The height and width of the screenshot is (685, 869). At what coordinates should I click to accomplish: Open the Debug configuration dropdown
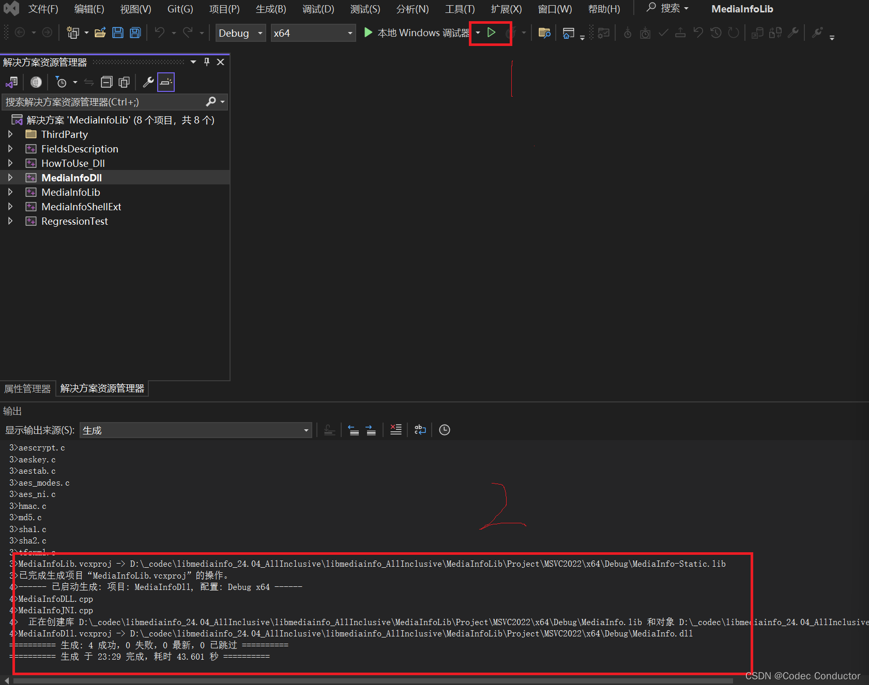[240, 33]
